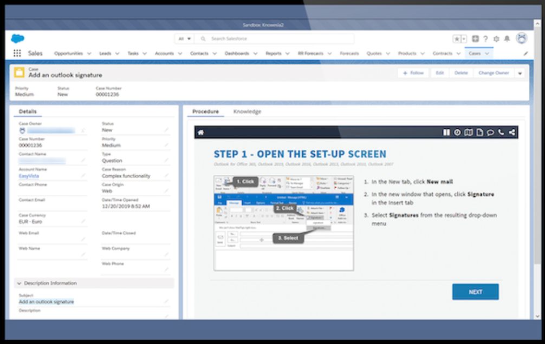545x344 pixels.
Task: Click the Follow button
Action: (413, 73)
